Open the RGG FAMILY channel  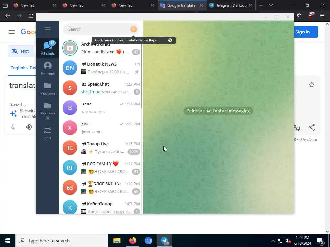pos(101,168)
